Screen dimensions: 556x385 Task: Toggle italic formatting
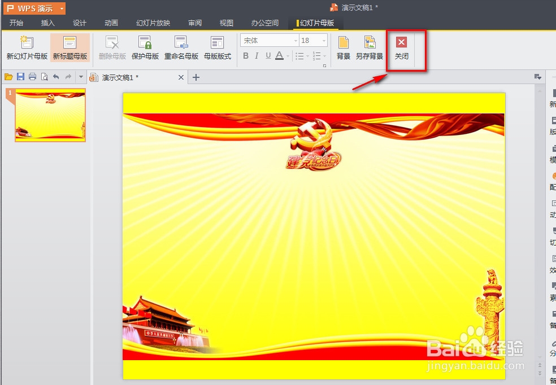[256, 55]
